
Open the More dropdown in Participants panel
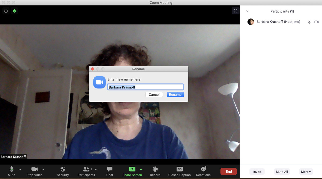[x=306, y=172]
